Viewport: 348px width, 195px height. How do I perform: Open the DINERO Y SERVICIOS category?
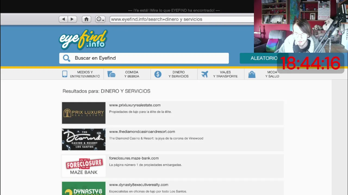[x=178, y=74]
